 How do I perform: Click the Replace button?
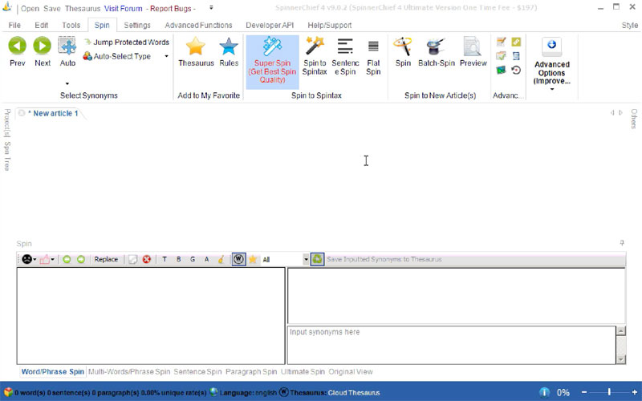pos(106,259)
